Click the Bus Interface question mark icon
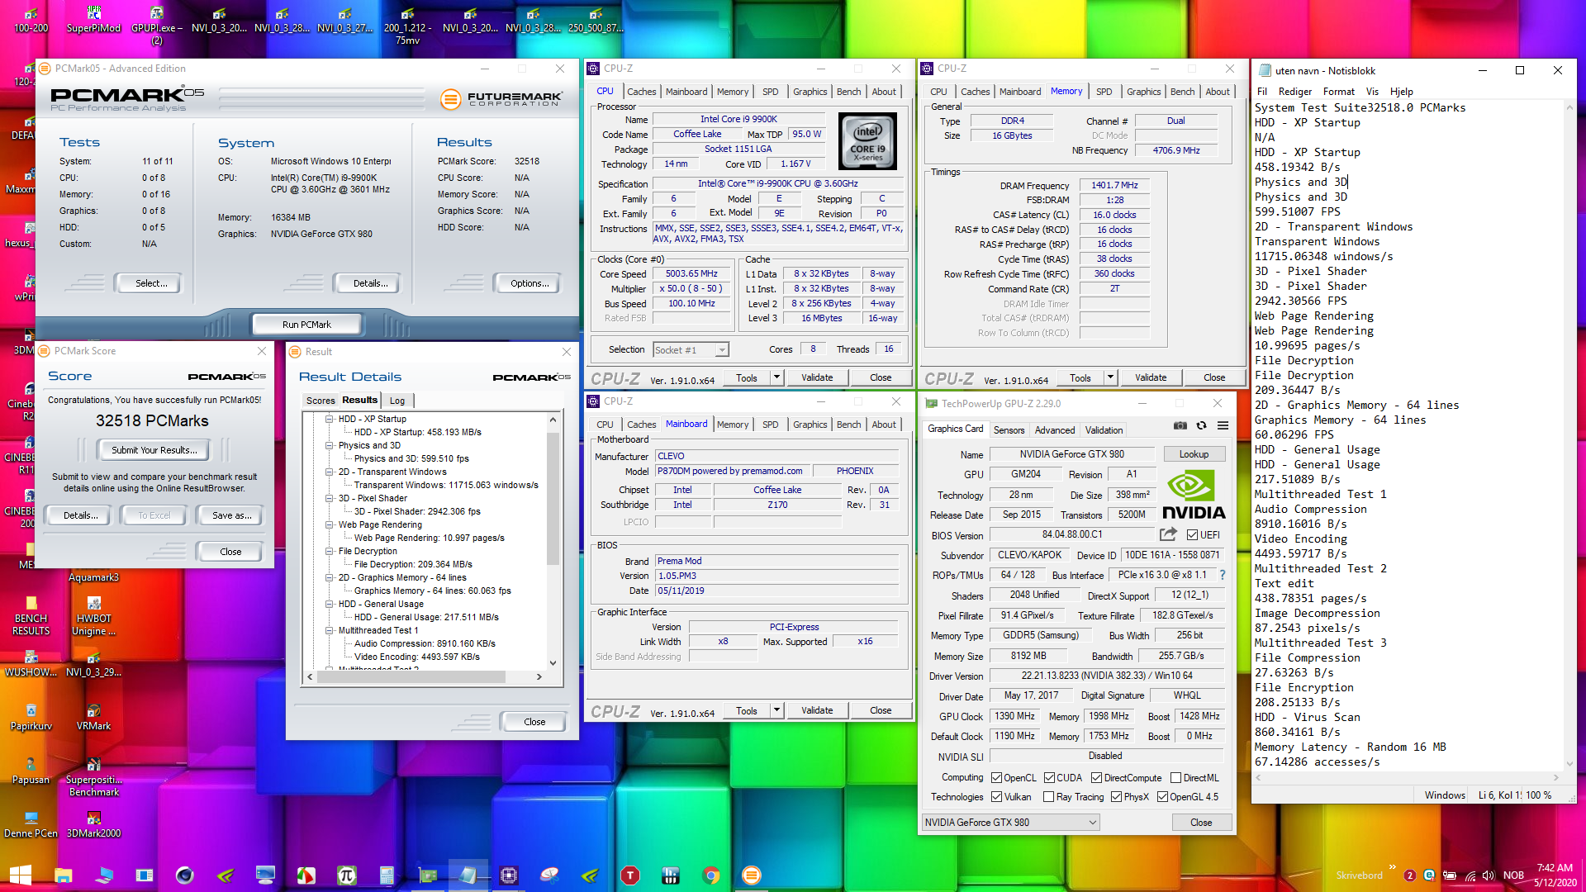 pyautogui.click(x=1223, y=575)
